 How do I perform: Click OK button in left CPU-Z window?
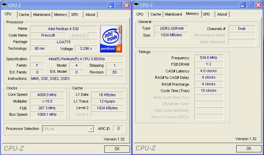(x=117, y=149)
